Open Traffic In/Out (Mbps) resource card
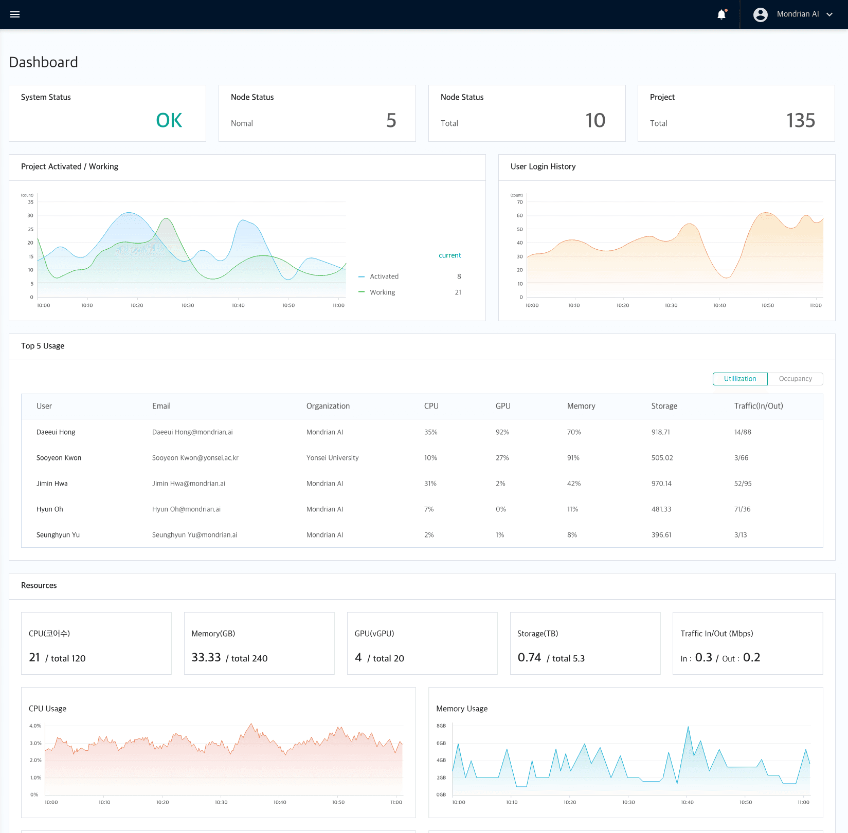Screen dimensions: 848x833 coord(748,643)
